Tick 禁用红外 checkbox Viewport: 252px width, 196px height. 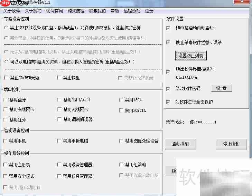click(6, 120)
